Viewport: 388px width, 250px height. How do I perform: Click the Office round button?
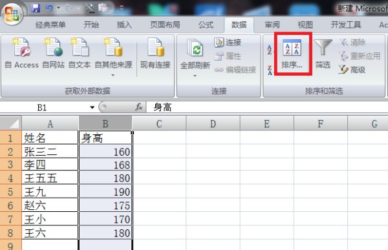coord(12,14)
